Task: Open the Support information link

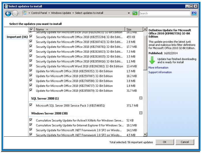Action: pos(160,72)
